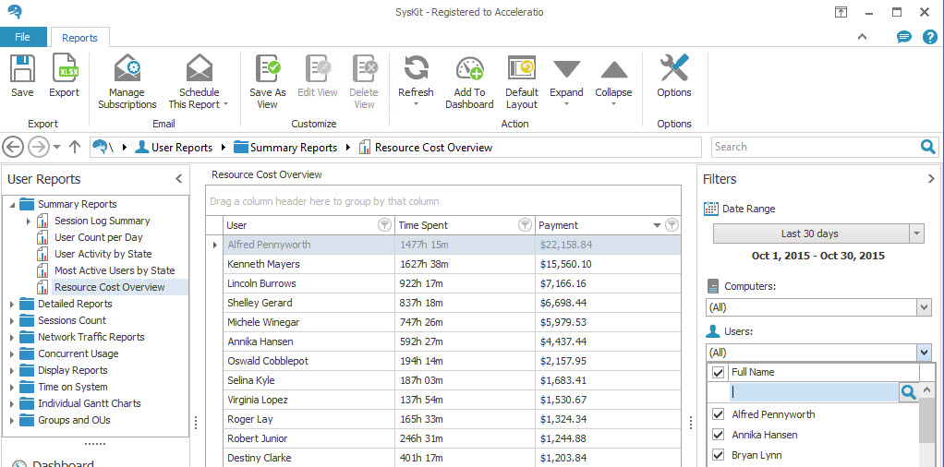The width and height of the screenshot is (944, 467).
Task: Select the Lincoln Burrows row
Action: point(443,283)
